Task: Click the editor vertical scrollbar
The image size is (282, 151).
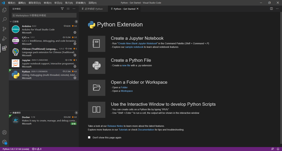Action: (x=281, y=78)
